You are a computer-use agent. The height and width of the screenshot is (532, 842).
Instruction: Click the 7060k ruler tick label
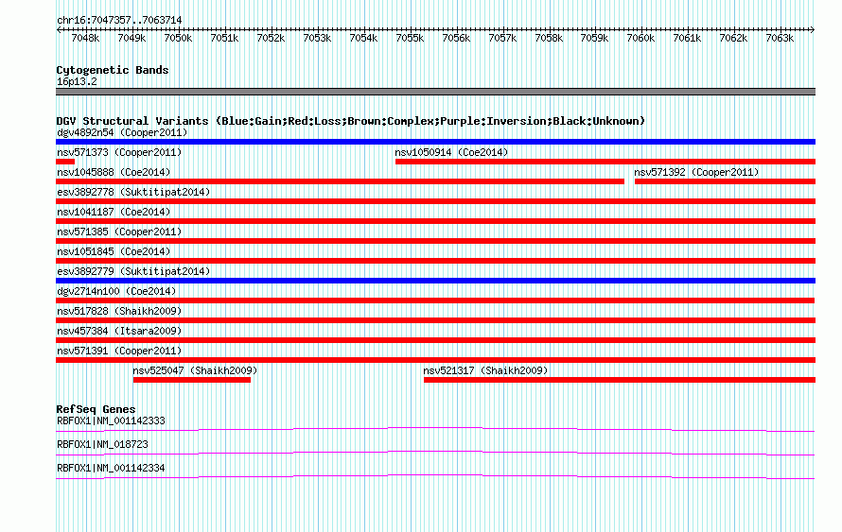pos(640,38)
